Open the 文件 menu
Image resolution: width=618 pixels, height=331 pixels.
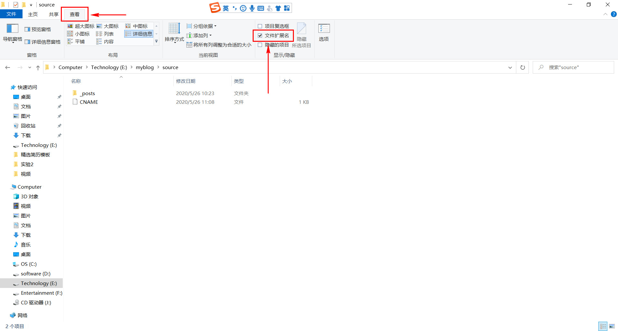[11, 14]
